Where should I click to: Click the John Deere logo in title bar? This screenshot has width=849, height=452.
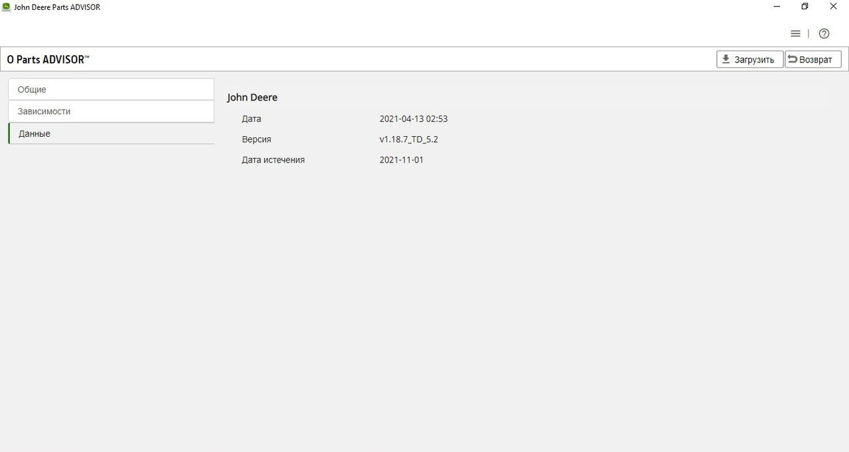point(7,7)
